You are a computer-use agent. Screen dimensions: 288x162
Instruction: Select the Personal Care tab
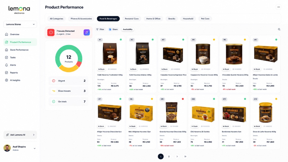pos(132,19)
